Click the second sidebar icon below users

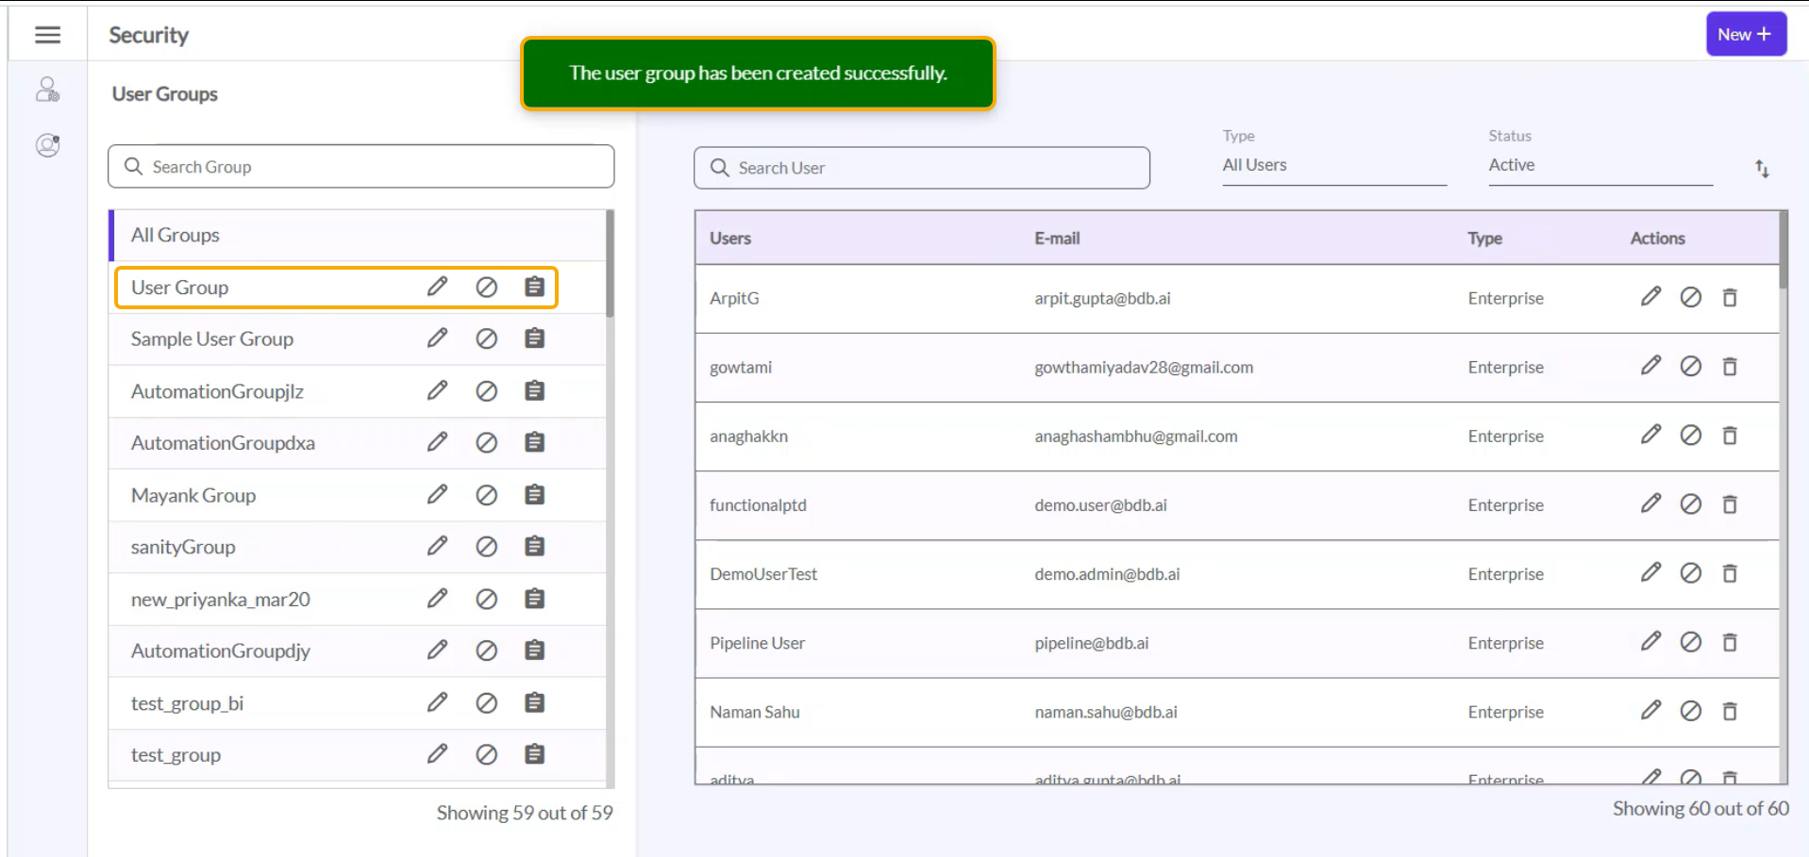47,145
